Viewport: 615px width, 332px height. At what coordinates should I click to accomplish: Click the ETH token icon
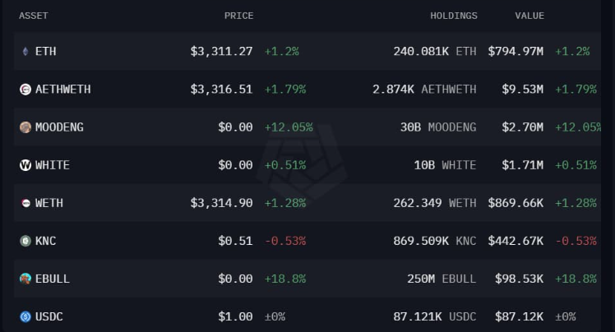pos(25,52)
